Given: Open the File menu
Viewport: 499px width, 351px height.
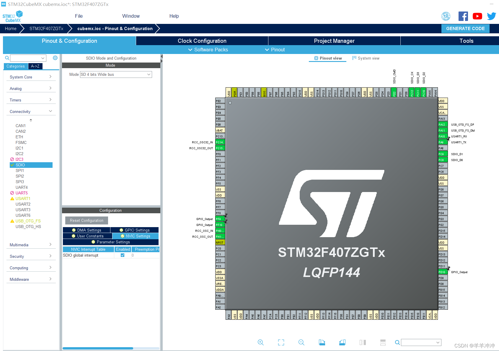Looking at the screenshot, I should click(x=79, y=16).
